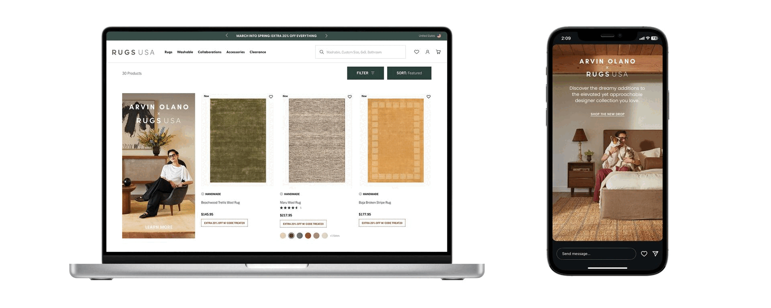Image resolution: width=771 pixels, height=308 pixels.
Task: Click the $217.95 promo code TREAT20 badge
Action: (303, 224)
